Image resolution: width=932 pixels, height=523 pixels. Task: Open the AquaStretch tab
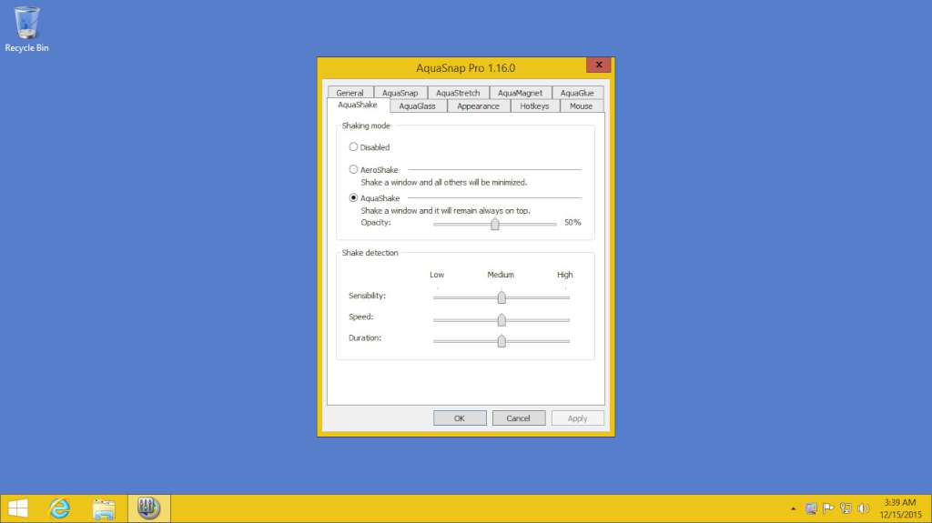pos(458,93)
